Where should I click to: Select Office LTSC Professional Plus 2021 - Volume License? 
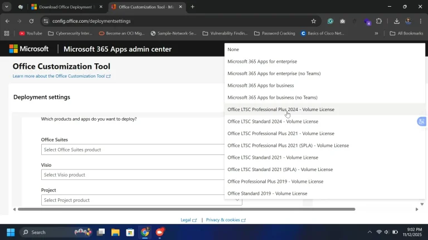pyautogui.click(x=324, y=133)
